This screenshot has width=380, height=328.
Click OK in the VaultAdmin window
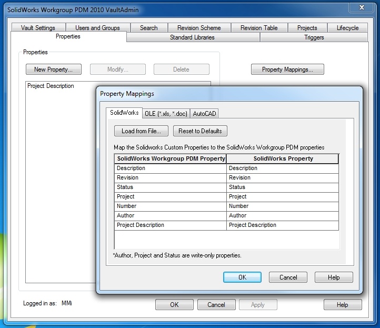pyautogui.click(x=175, y=304)
